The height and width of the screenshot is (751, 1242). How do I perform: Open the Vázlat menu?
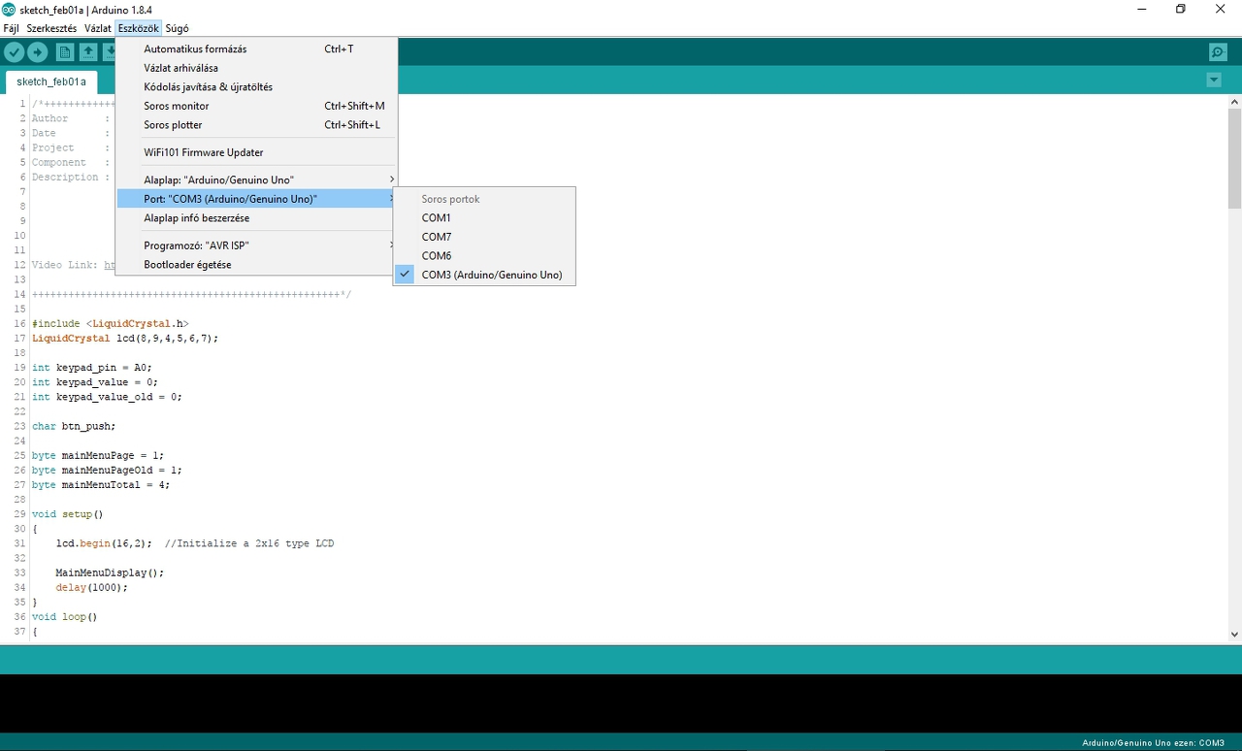pyautogui.click(x=97, y=28)
